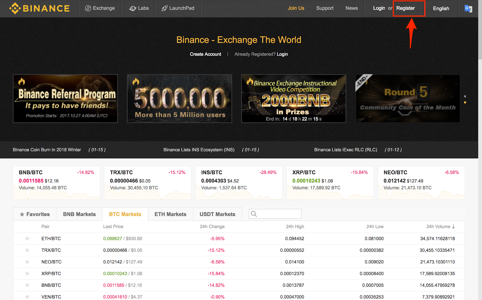Click the Register link

[405, 8]
